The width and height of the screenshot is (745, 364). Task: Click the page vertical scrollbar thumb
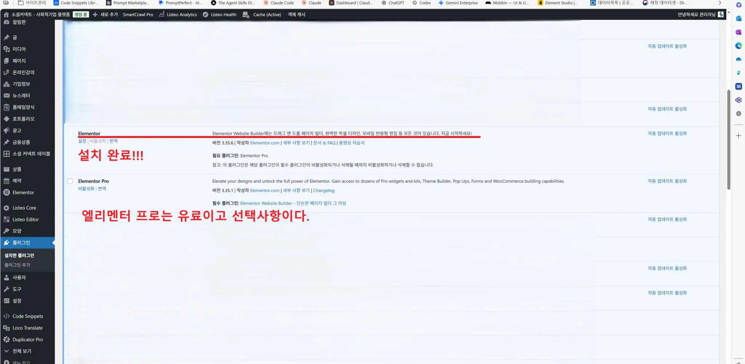(729, 140)
